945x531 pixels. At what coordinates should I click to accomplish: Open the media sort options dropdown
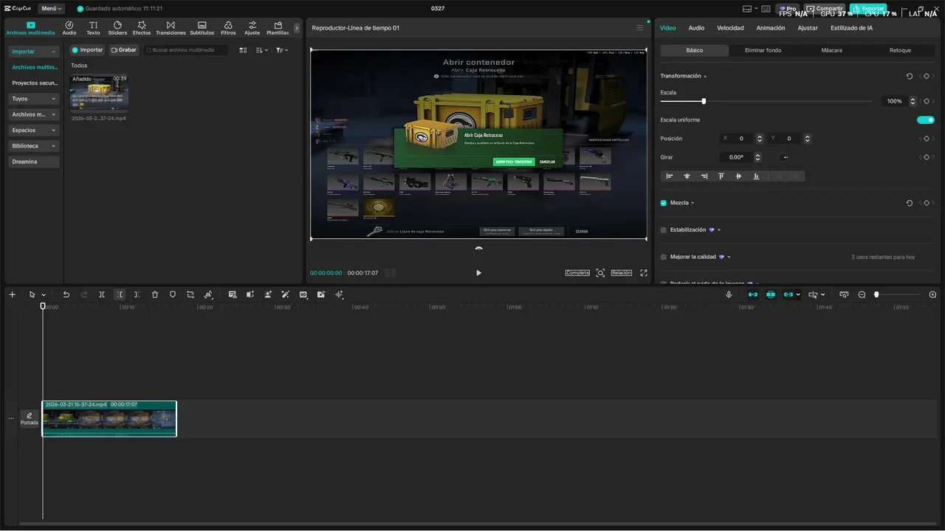point(261,50)
